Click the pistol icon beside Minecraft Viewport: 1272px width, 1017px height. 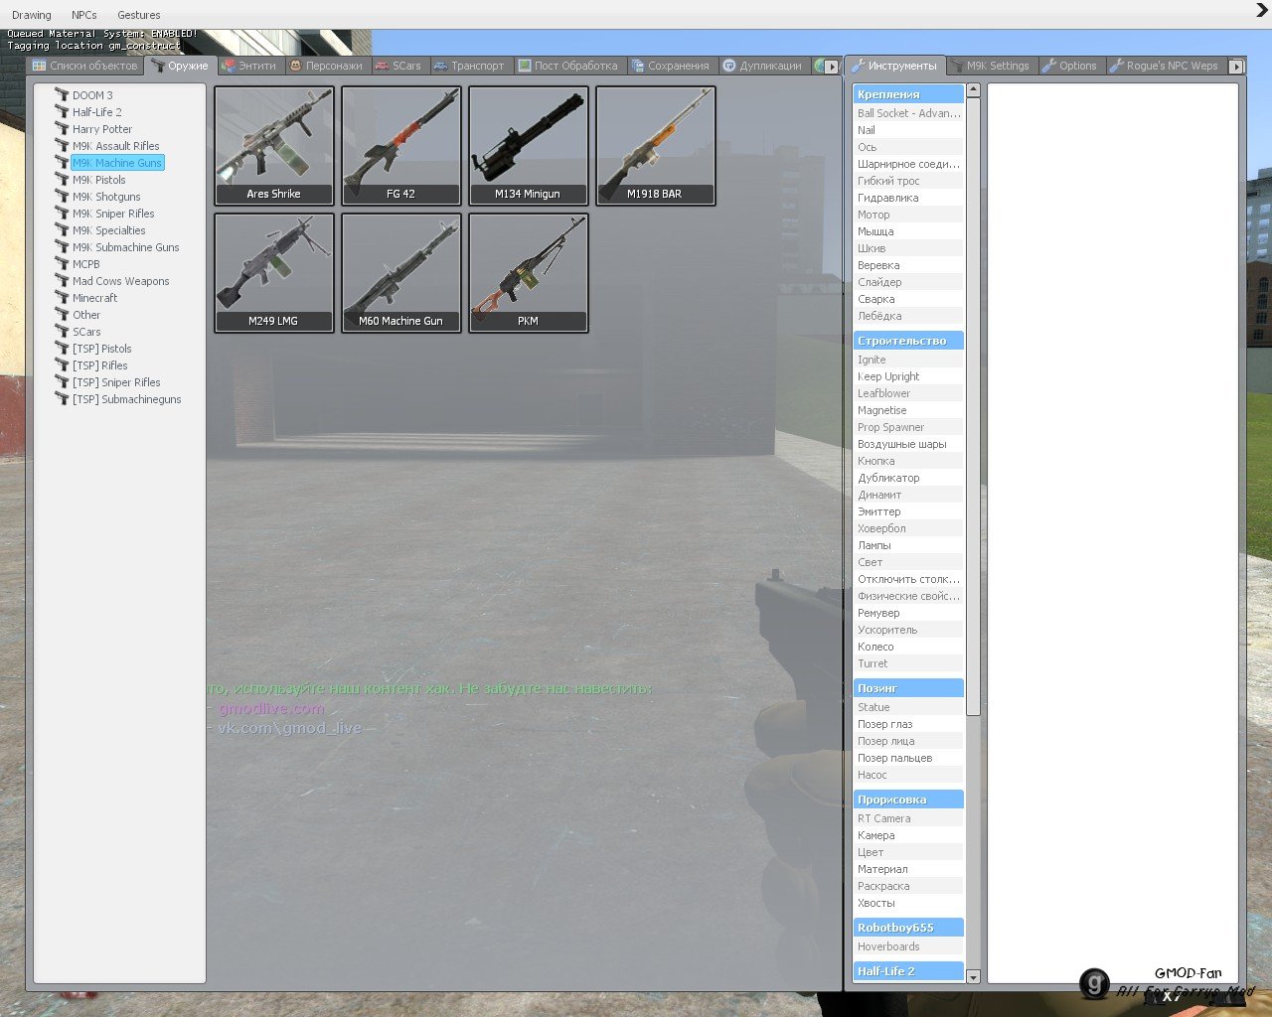[62, 298]
